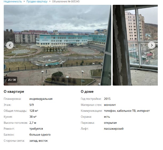The height and width of the screenshot is (150, 163).
Task: Click the wall material value монолит
Action: [110, 105]
